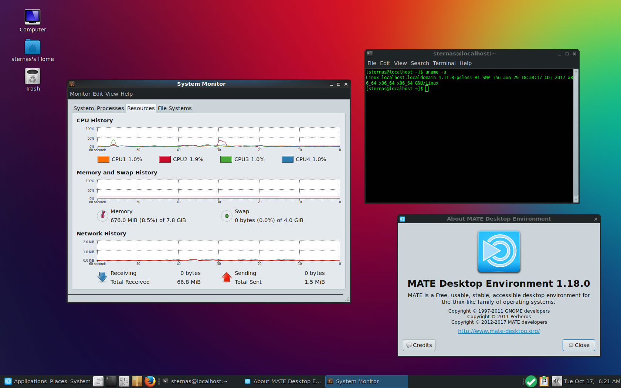621x388 pixels.
Task: Open the control center mixer-sliders launcher
Action: click(124, 381)
